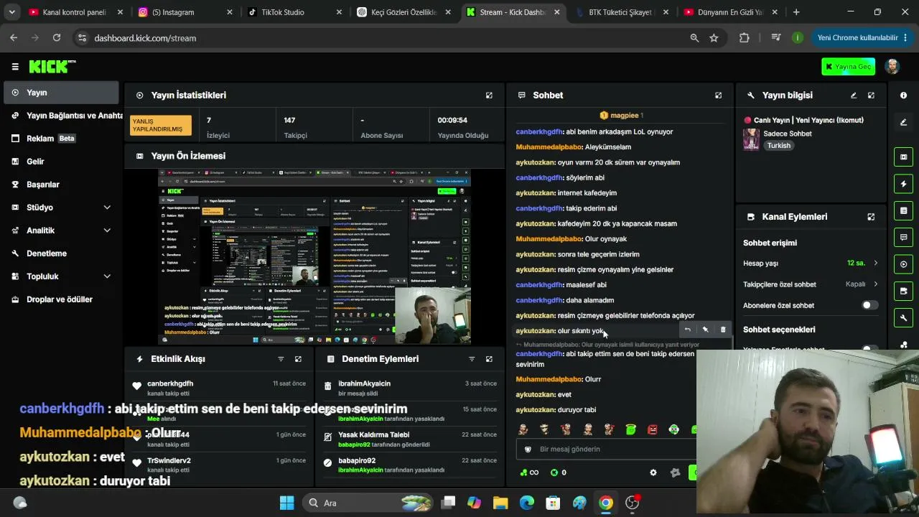Screen dimensions: 919x517
Task: Open Microsoft Store from the taskbar
Action: pos(553,503)
